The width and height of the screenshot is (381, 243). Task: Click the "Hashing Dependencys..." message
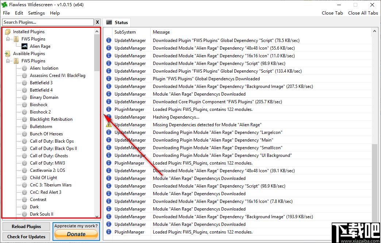coord(176,117)
